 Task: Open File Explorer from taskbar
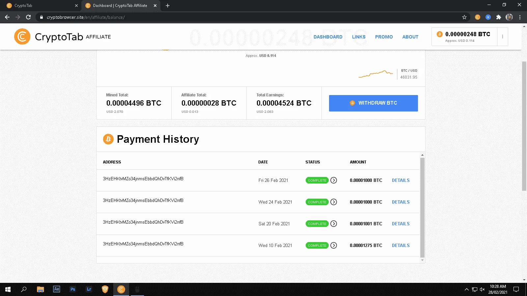[x=41, y=289]
